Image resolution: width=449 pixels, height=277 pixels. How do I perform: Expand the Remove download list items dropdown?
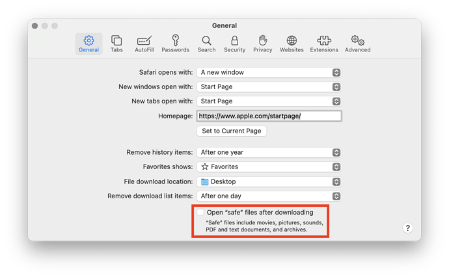269,196
